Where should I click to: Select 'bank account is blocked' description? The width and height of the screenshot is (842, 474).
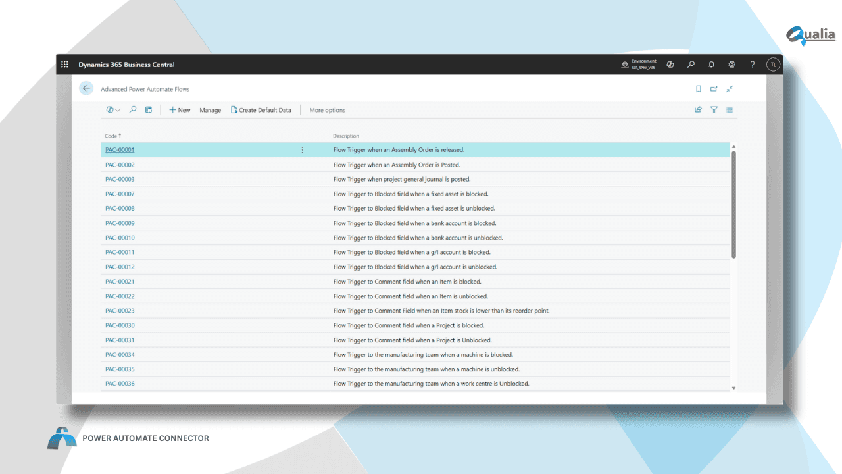(414, 223)
